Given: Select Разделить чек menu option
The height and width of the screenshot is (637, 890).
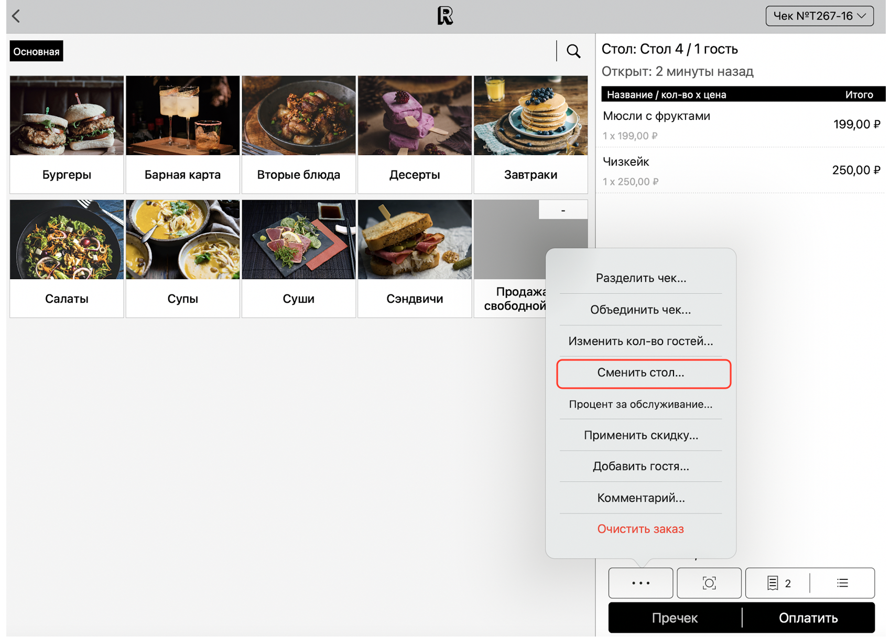Looking at the screenshot, I should (x=641, y=278).
